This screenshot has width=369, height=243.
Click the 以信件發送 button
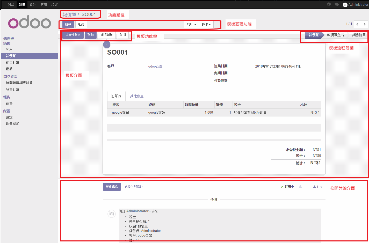[x=73, y=35]
